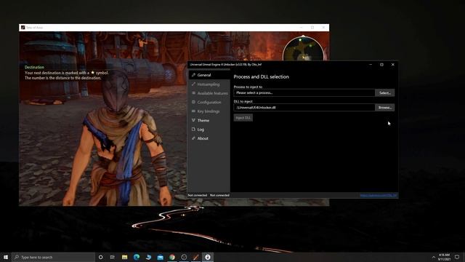Switch to the Hotsampling tab
The image size is (465, 262).
(209, 84)
